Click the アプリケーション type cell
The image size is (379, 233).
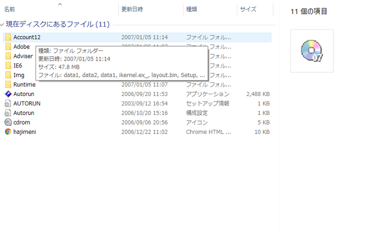click(x=208, y=94)
